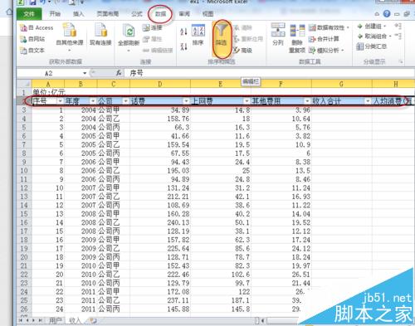Image resolution: width=415 pixels, height=326 pixels.
Task: Switch to the 用户 sheet tab
Action: [x=56, y=320]
